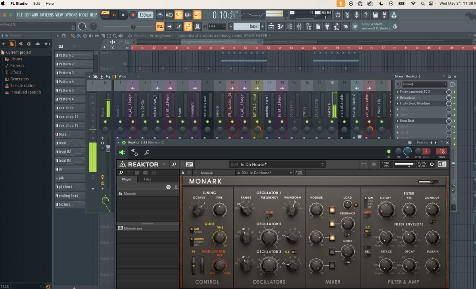Adjust the Reaktor channel VOL knob
The height and width of the screenshot is (289, 476).
tap(408, 151)
